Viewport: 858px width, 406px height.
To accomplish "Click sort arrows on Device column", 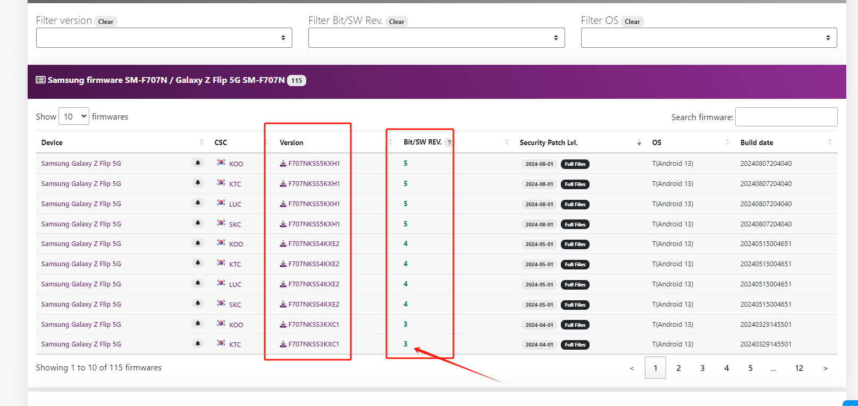I will coord(201,142).
